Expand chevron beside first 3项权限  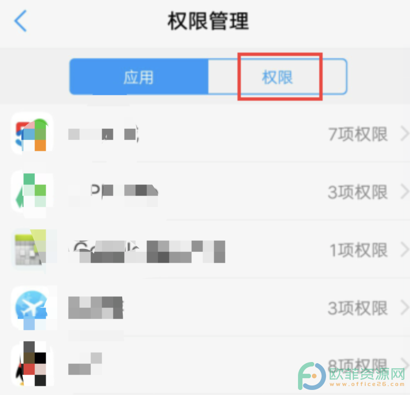click(405, 192)
